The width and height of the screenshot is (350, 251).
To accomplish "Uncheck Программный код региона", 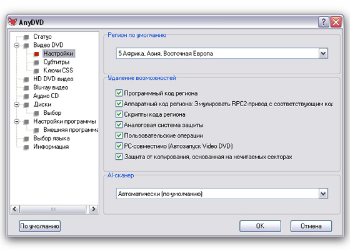I will [x=119, y=93].
